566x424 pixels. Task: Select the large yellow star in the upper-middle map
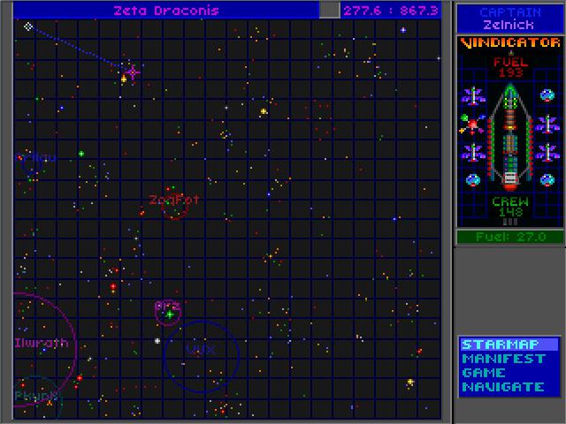click(x=264, y=111)
